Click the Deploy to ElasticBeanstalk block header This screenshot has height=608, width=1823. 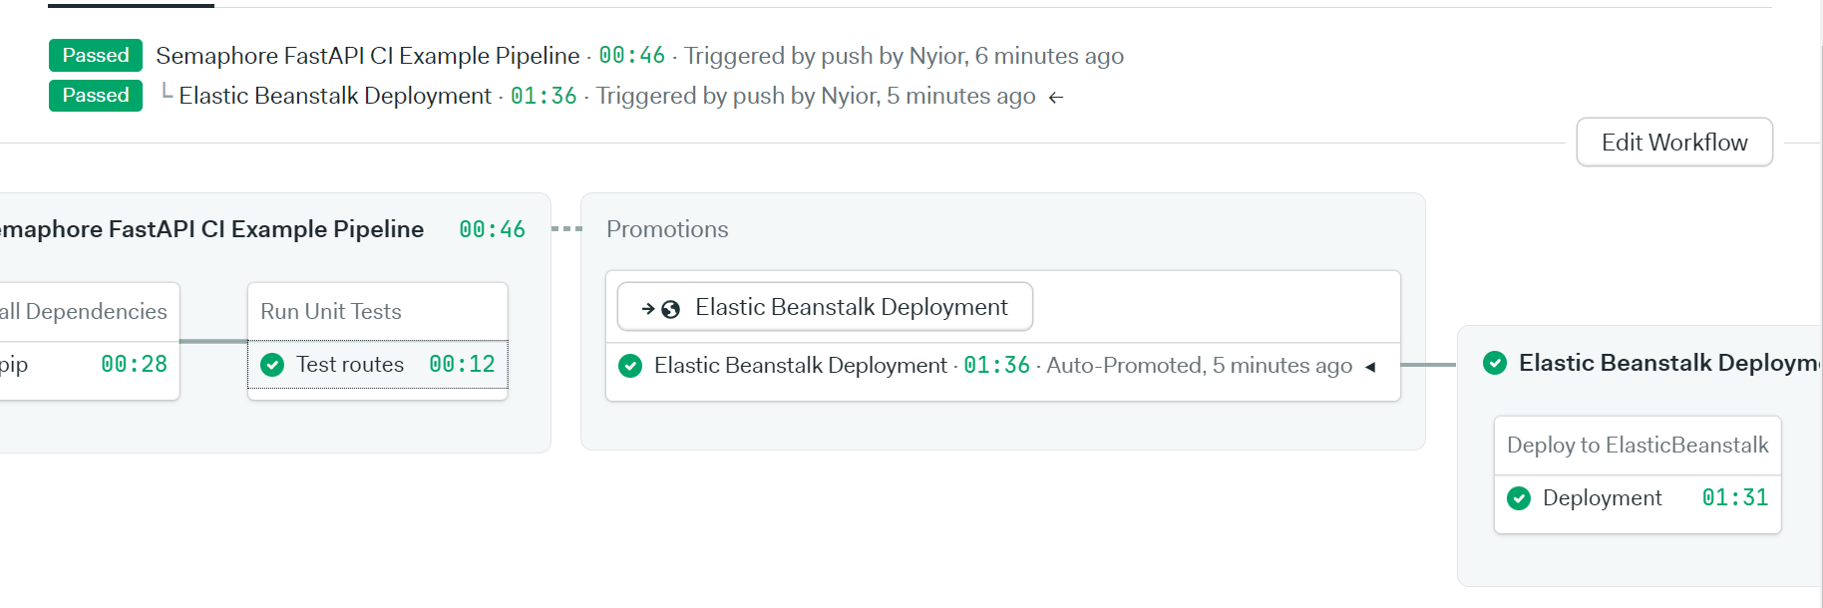pyautogui.click(x=1637, y=446)
